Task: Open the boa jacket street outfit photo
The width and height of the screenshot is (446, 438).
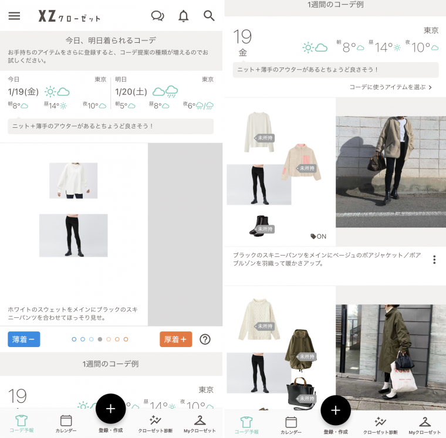Action: click(x=391, y=172)
